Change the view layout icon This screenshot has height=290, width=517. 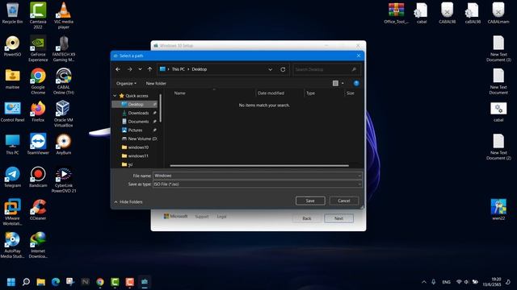(335, 84)
